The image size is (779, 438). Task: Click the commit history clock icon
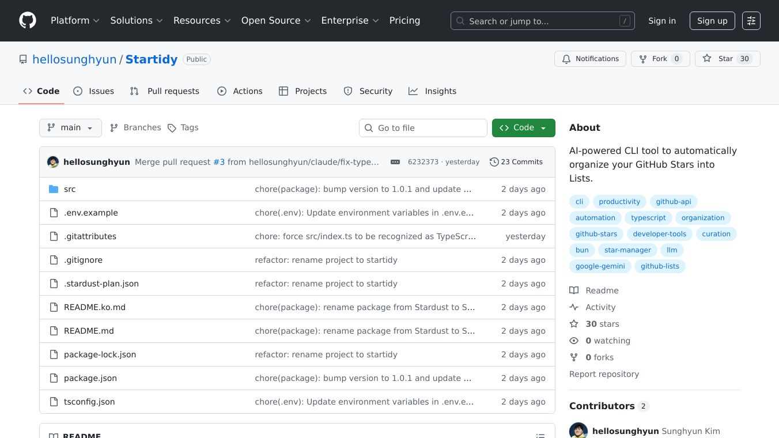tap(494, 162)
